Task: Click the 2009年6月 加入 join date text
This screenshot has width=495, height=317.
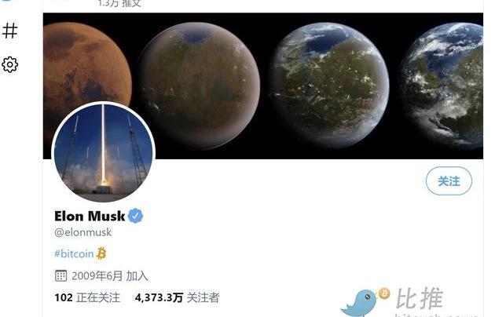Action: click(109, 275)
